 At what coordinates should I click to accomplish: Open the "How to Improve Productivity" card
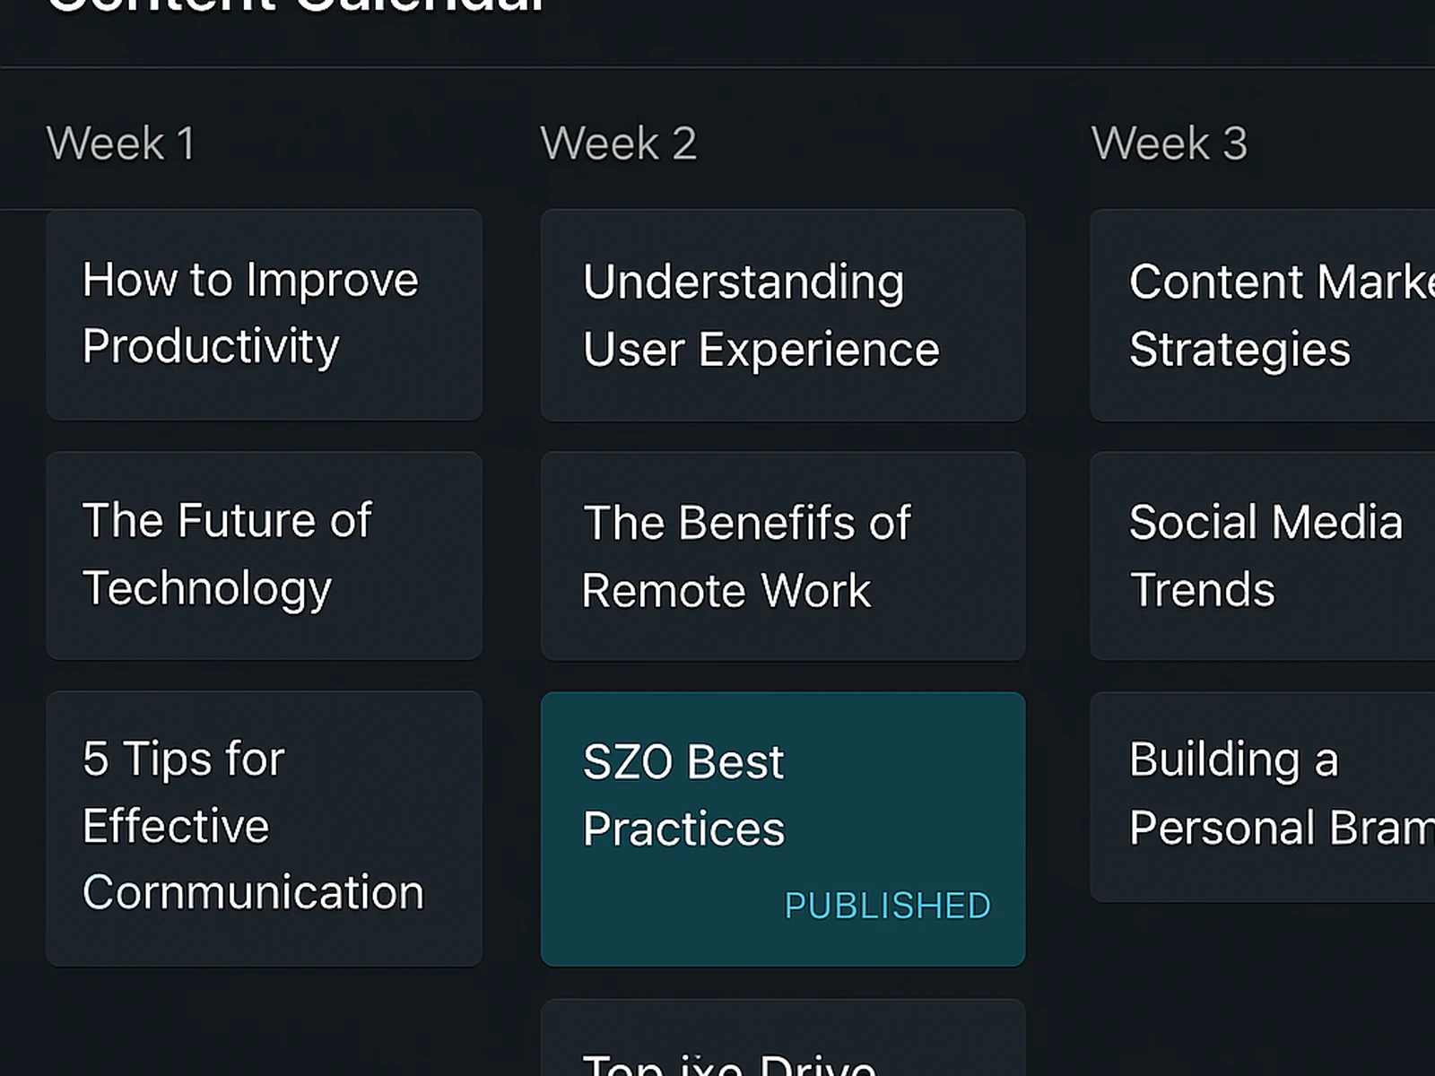tap(264, 314)
